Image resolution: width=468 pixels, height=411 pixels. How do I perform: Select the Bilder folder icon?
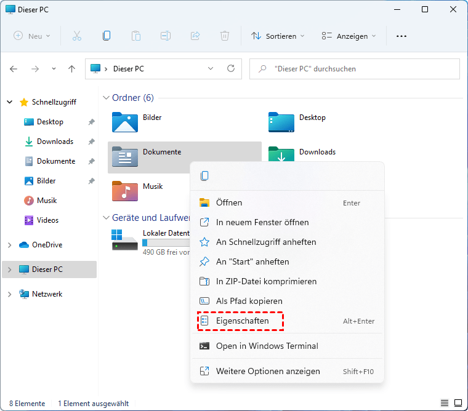(x=125, y=122)
